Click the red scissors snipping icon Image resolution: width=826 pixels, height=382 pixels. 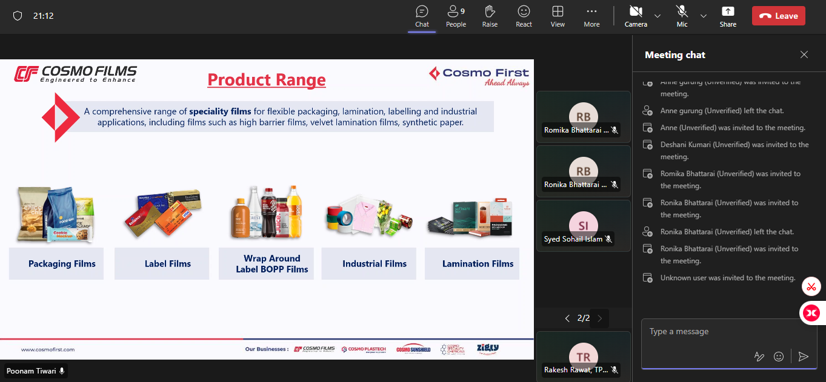click(x=811, y=286)
